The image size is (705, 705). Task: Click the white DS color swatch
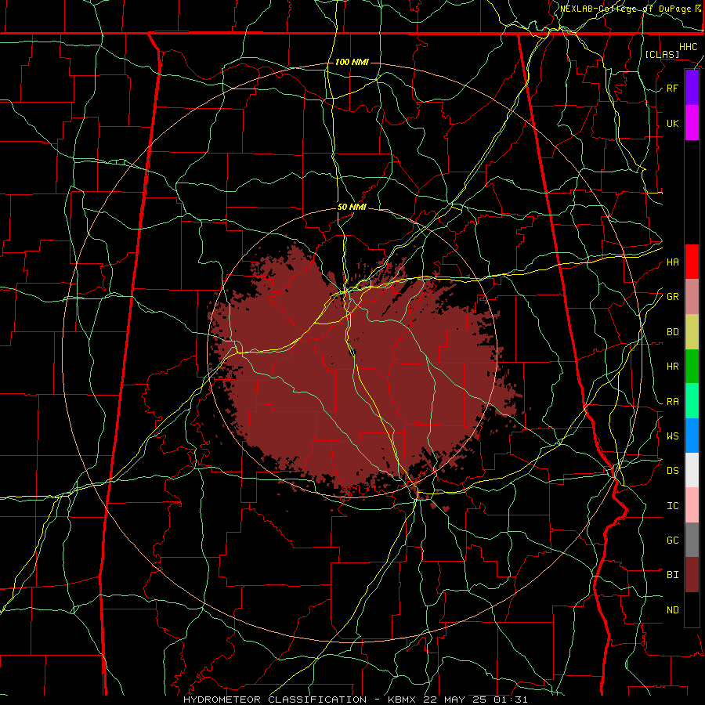(692, 470)
